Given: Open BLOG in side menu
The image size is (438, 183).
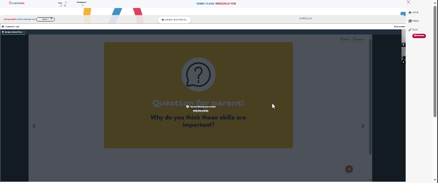Looking at the screenshot, I should point(413,30).
